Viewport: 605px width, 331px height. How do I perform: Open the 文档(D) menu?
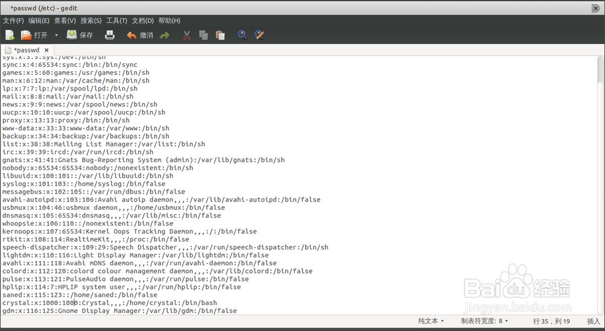pyautogui.click(x=142, y=21)
